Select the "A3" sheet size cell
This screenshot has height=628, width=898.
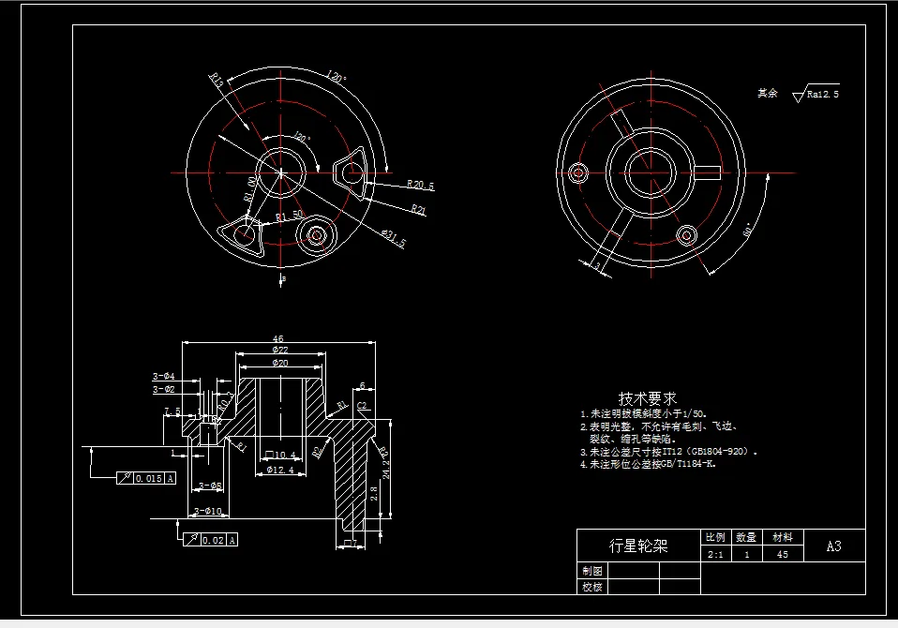pos(834,546)
